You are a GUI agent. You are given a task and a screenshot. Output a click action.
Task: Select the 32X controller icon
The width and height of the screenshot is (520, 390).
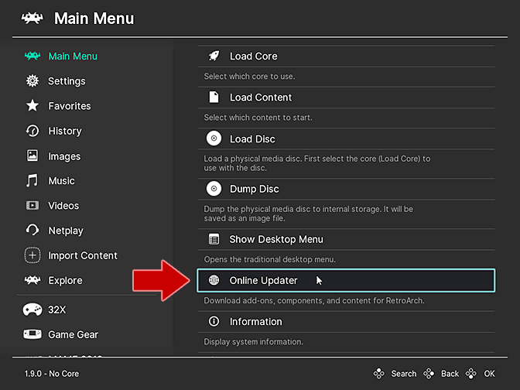coord(32,310)
